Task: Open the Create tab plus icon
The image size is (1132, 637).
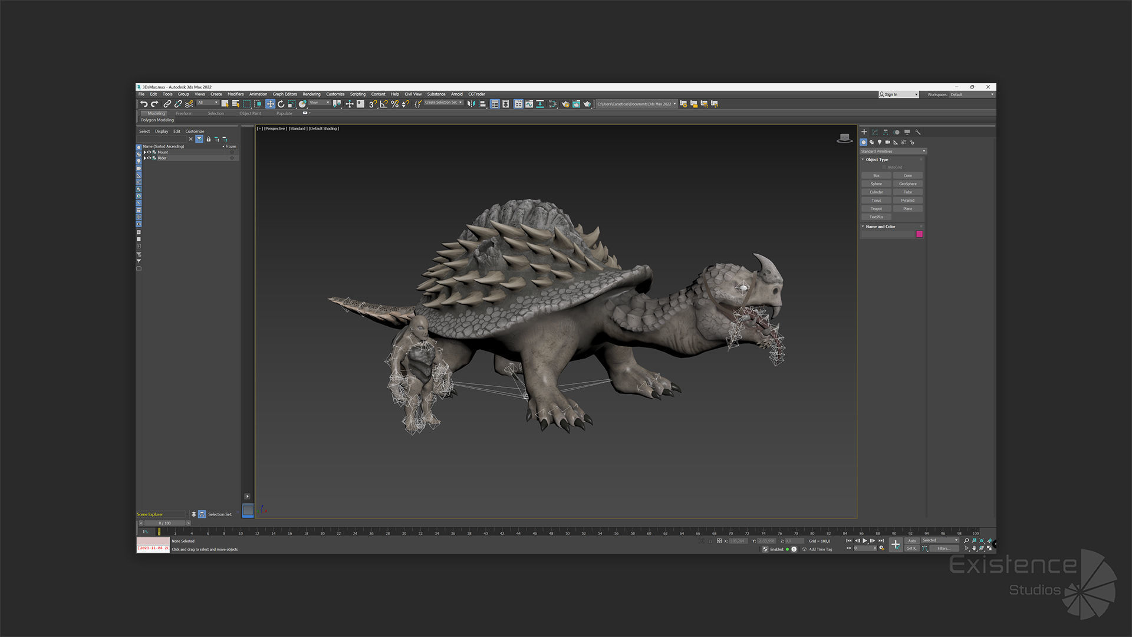Action: point(864,132)
